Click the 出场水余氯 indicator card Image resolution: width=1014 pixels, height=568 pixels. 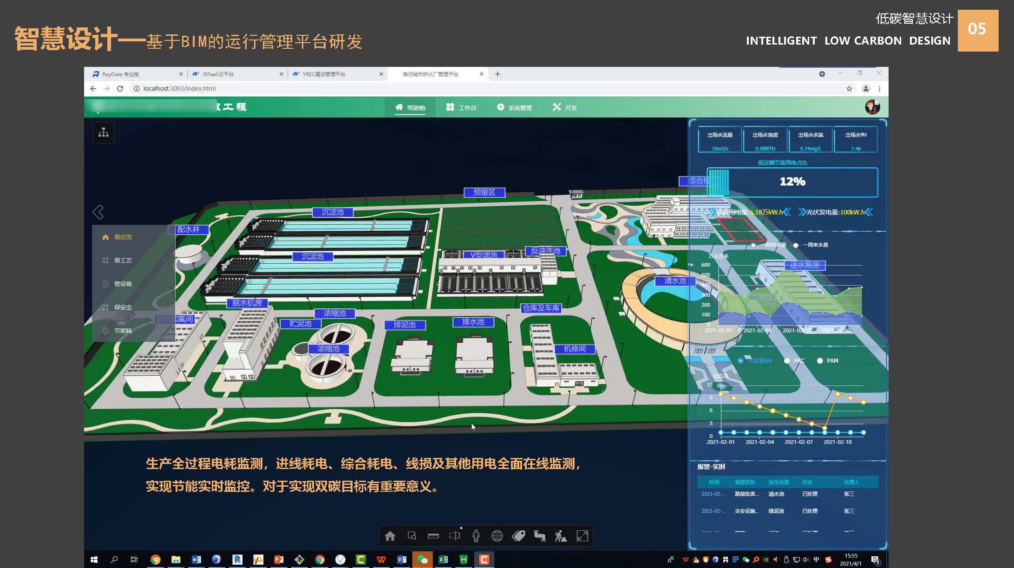(x=811, y=139)
